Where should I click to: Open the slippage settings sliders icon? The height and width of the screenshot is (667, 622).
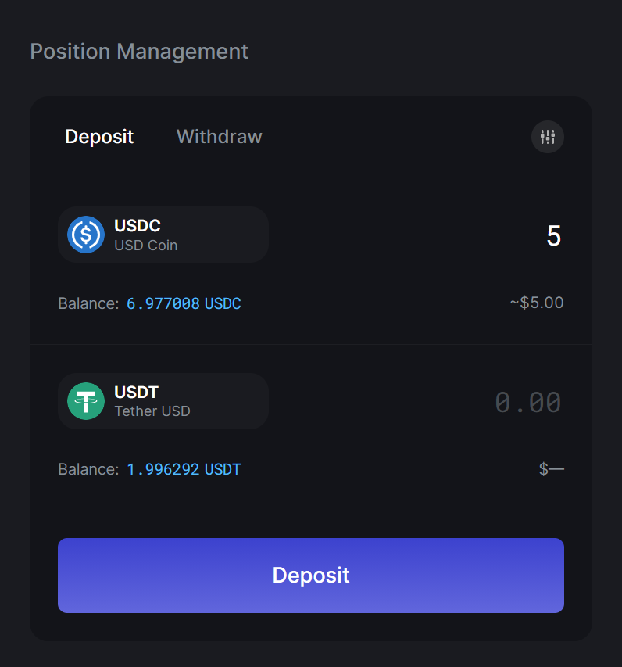click(x=547, y=137)
